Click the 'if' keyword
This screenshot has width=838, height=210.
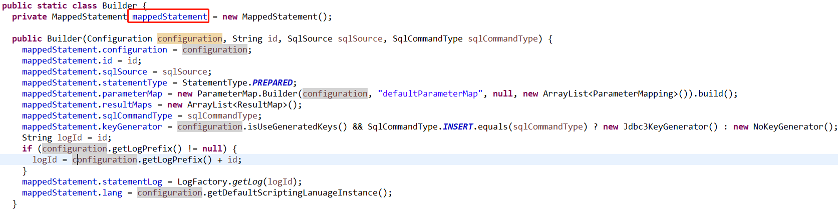(x=27, y=148)
